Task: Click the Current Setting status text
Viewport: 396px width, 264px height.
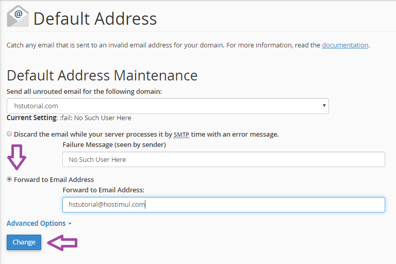Action: click(69, 118)
